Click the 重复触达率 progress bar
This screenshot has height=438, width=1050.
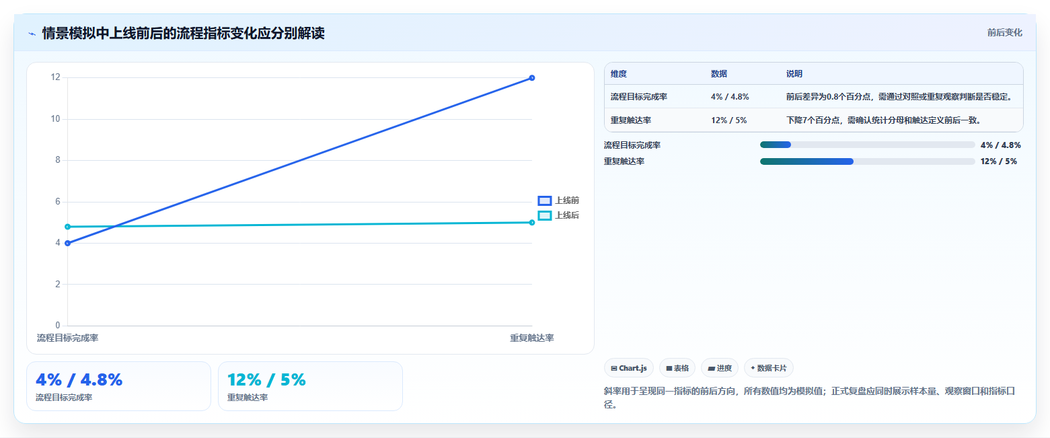point(867,161)
